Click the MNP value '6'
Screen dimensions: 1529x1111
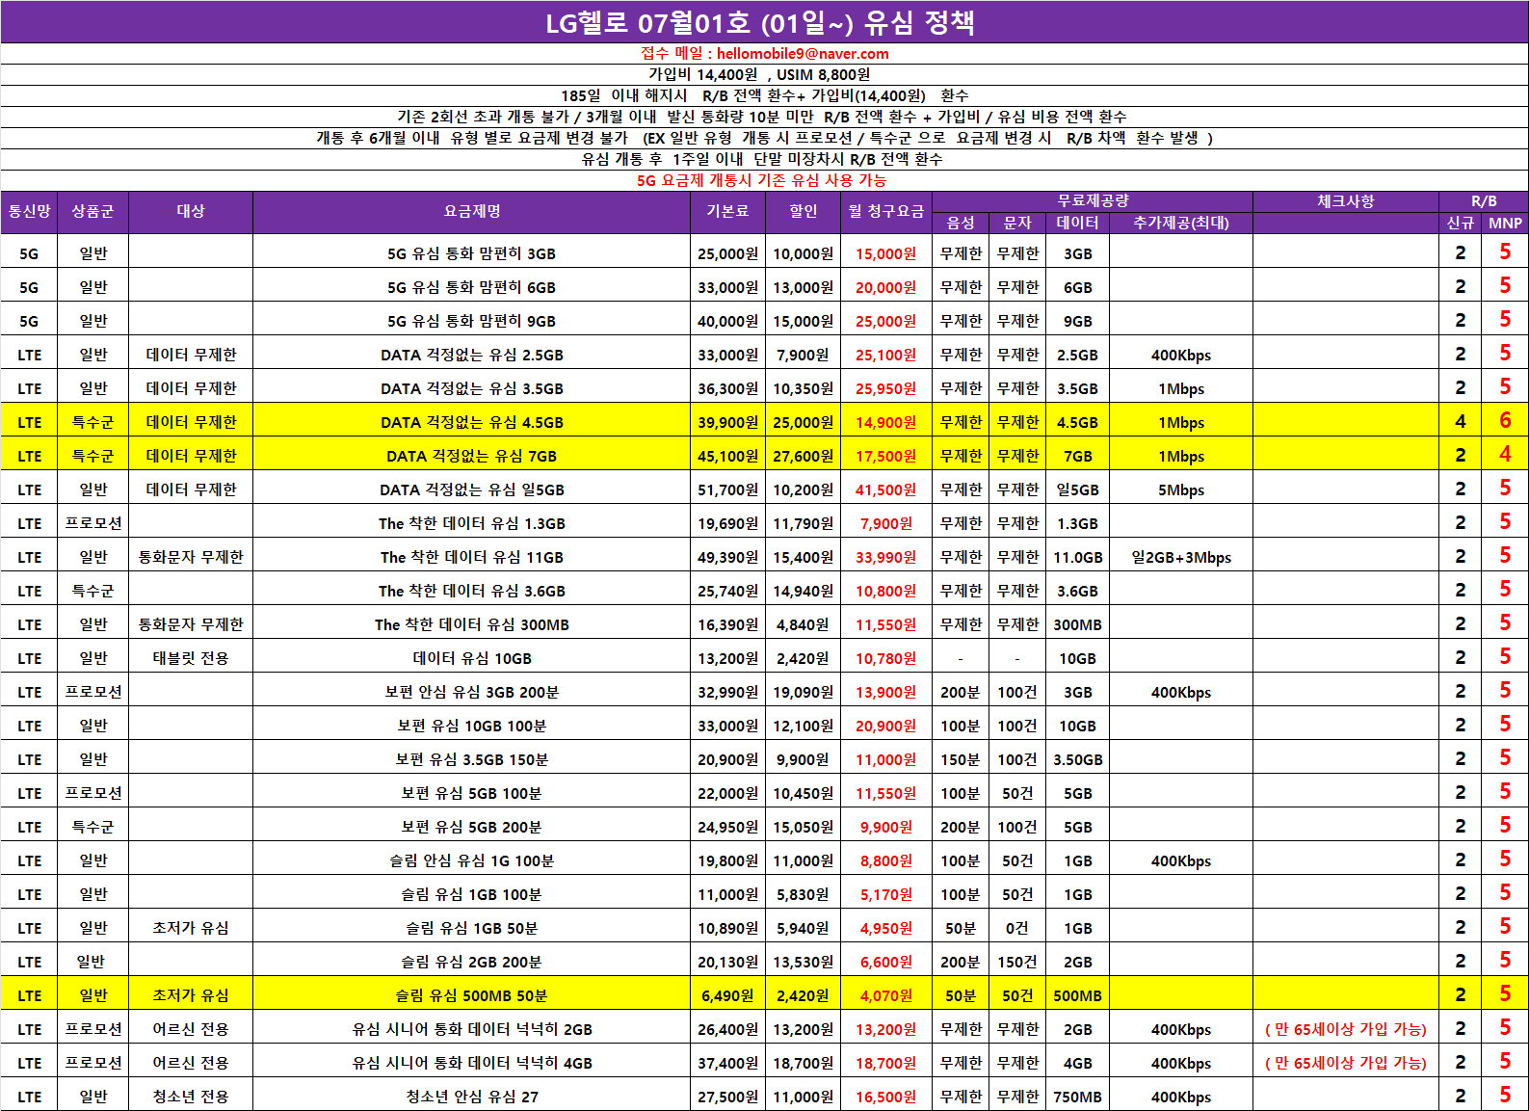coord(1505,421)
